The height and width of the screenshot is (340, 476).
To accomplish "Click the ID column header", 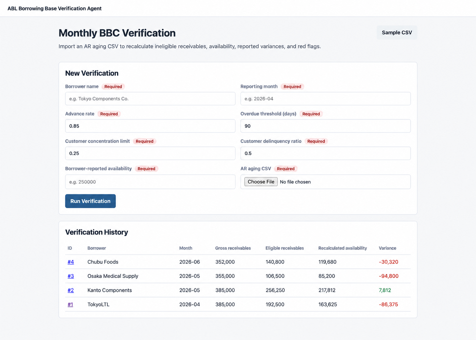I will 70,248.
